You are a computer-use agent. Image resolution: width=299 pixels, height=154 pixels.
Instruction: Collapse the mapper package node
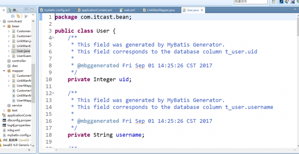4,71
